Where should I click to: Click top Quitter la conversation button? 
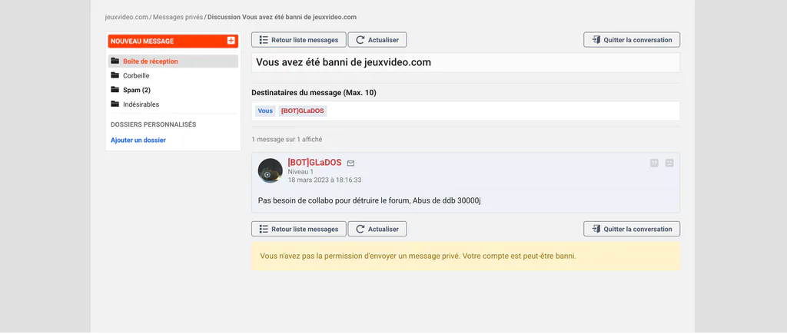point(632,40)
